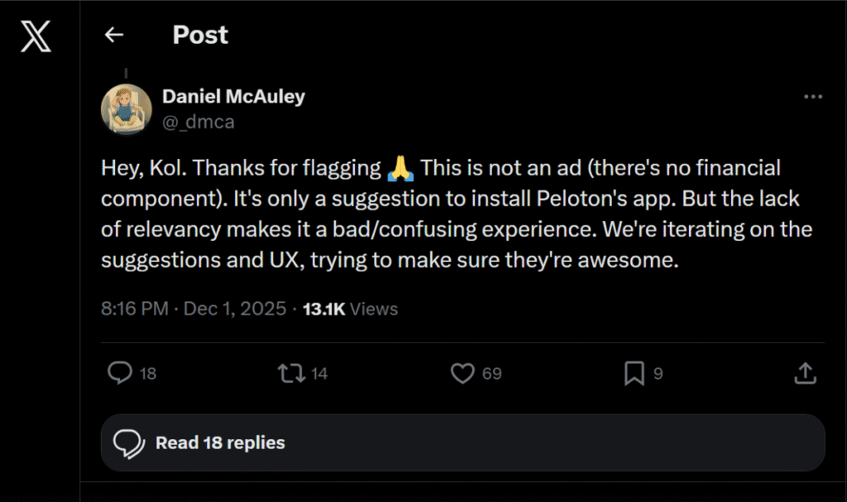Click the repost icon on the post

291,373
